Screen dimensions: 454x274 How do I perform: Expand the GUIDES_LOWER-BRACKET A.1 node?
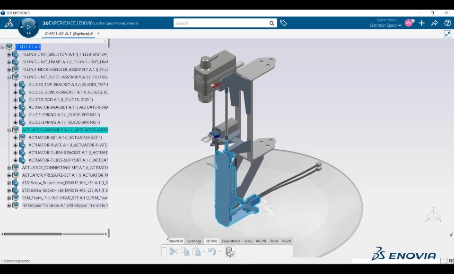click(x=15, y=92)
